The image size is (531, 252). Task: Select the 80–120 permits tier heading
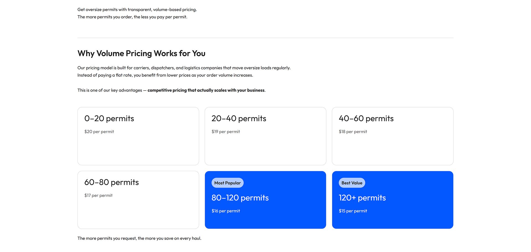pyautogui.click(x=240, y=198)
